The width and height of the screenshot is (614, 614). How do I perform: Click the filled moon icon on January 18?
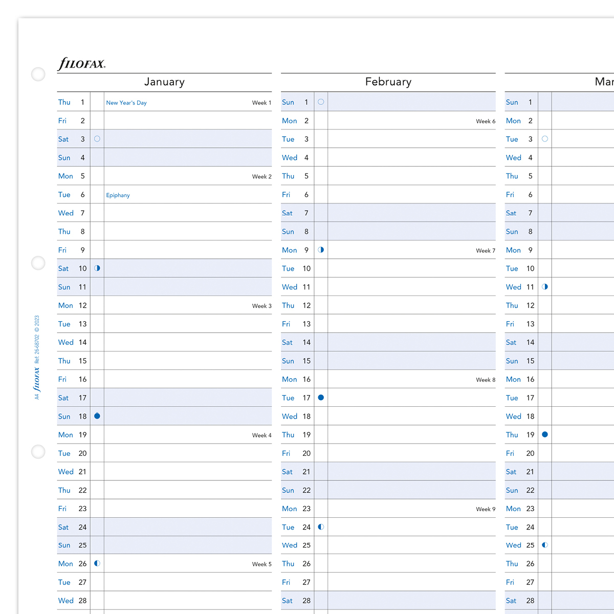[97, 416]
